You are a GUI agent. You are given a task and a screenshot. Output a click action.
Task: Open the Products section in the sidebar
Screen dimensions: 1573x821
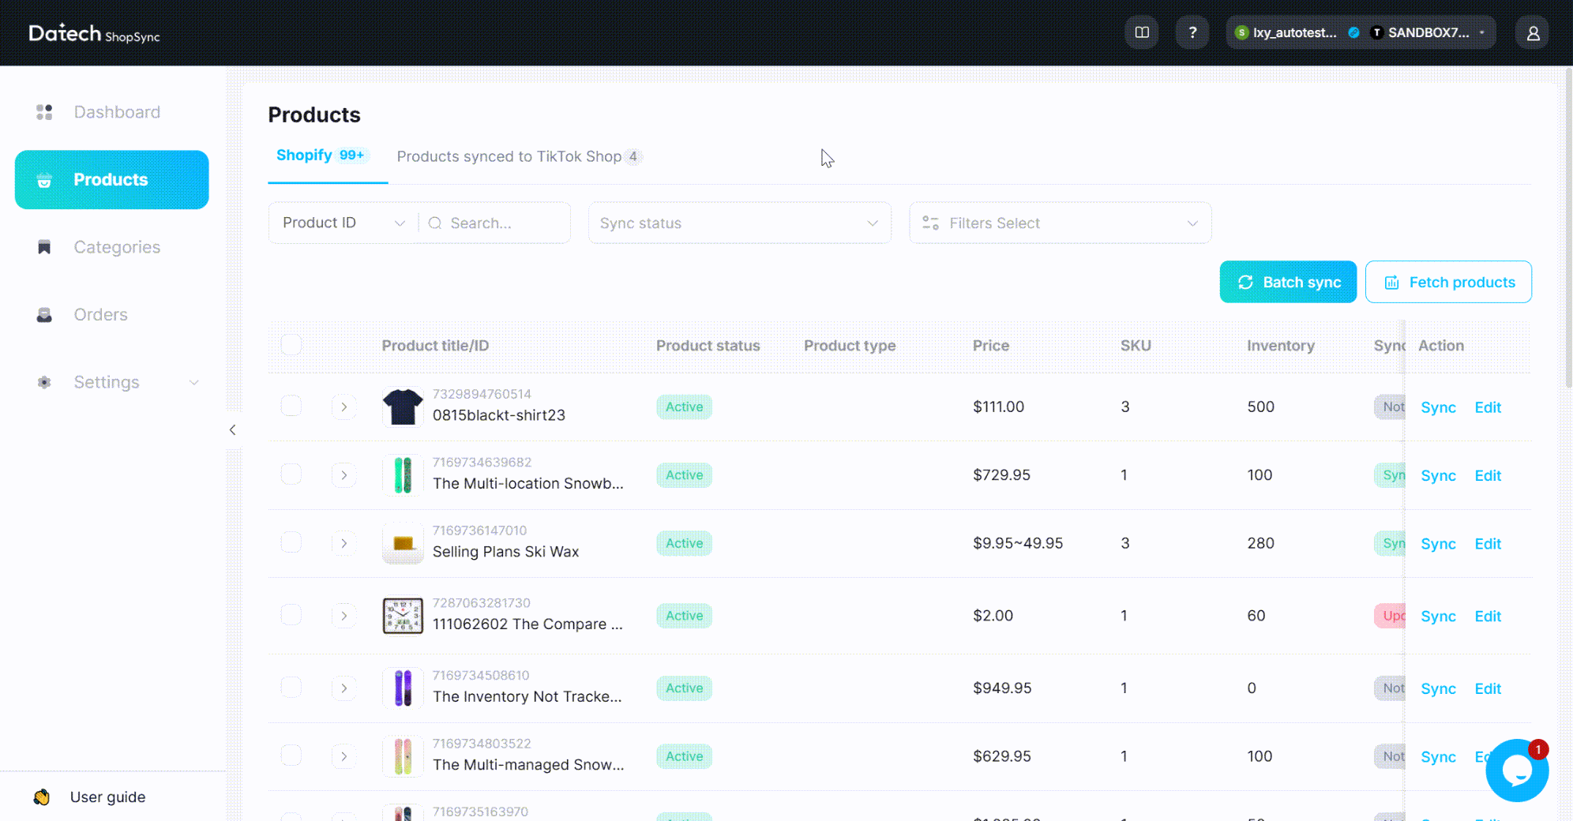pyautogui.click(x=111, y=179)
